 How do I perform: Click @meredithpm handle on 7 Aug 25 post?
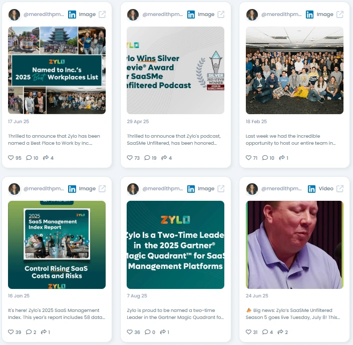pyautogui.click(x=163, y=189)
